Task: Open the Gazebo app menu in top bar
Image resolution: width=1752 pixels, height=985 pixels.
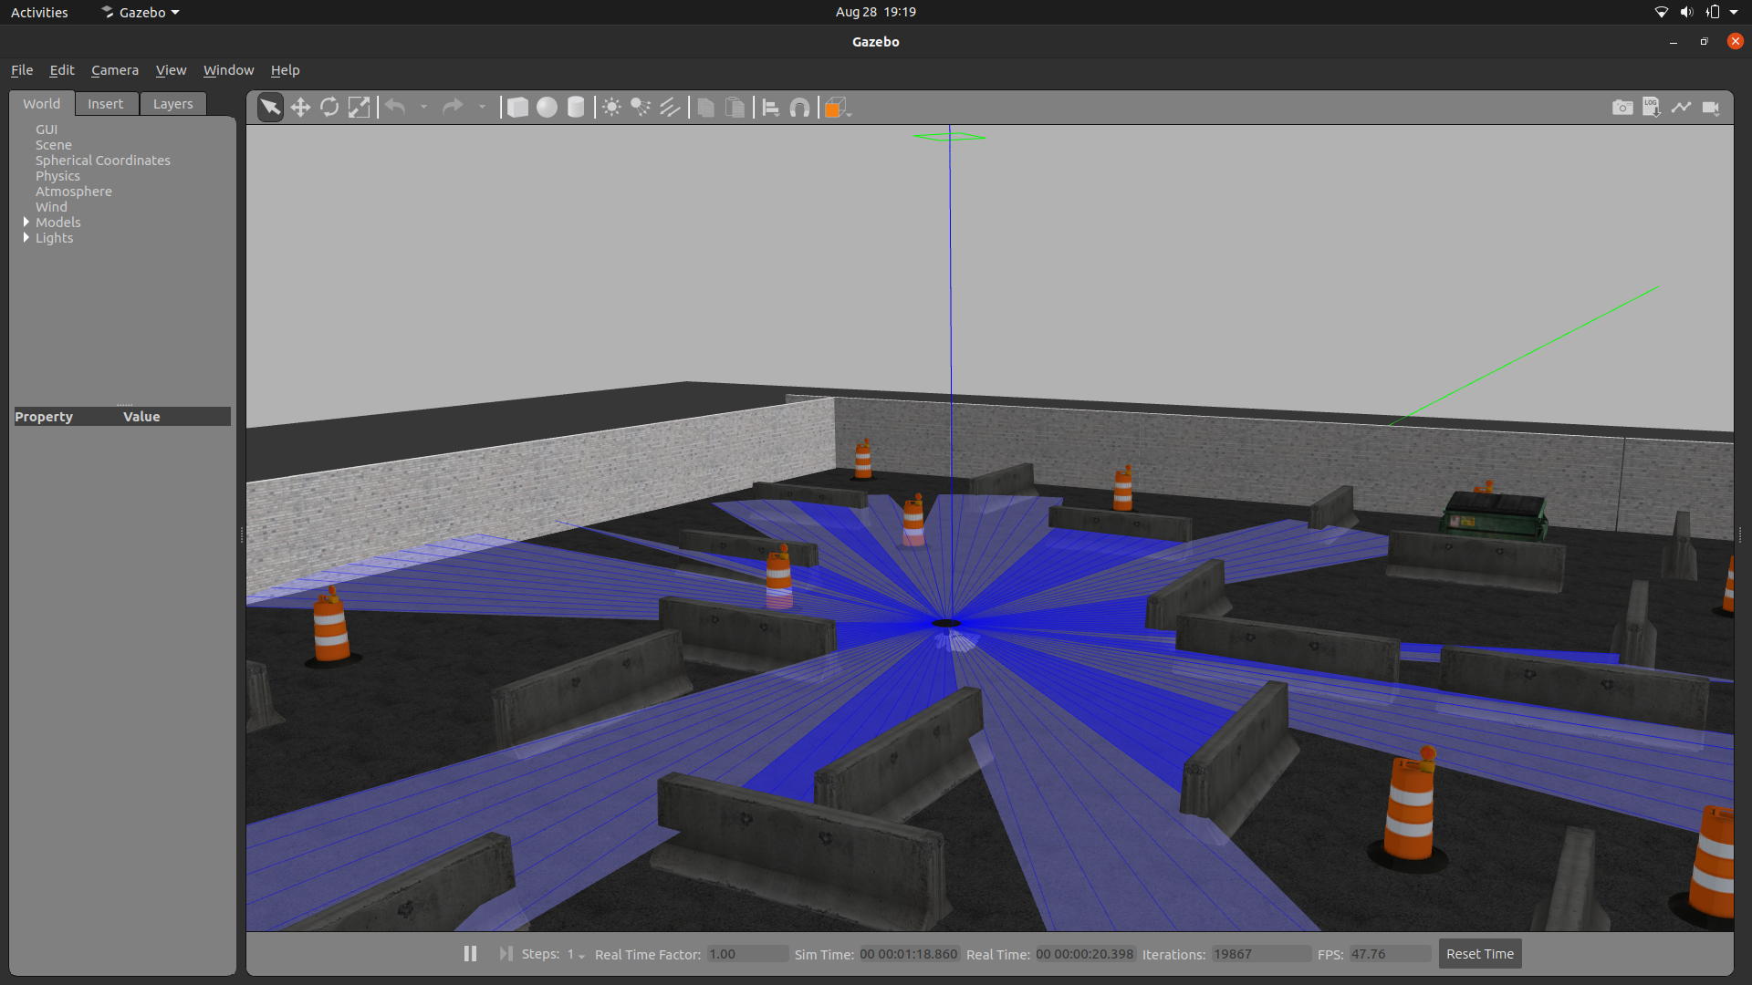Action: [x=141, y=12]
